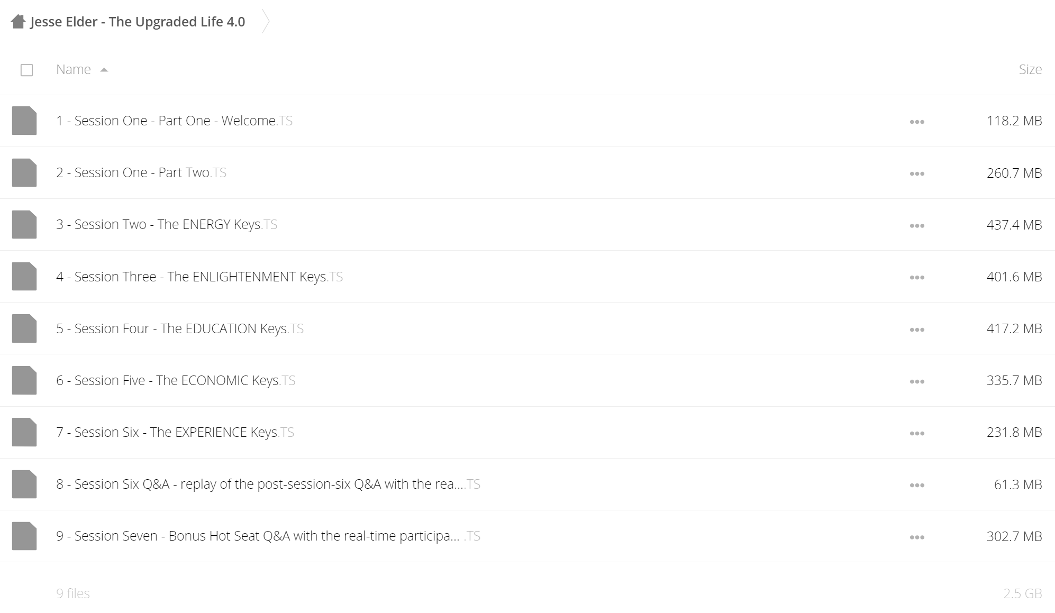
Task: Open more actions for EXPERIENCE Keys file
Action: click(x=917, y=433)
